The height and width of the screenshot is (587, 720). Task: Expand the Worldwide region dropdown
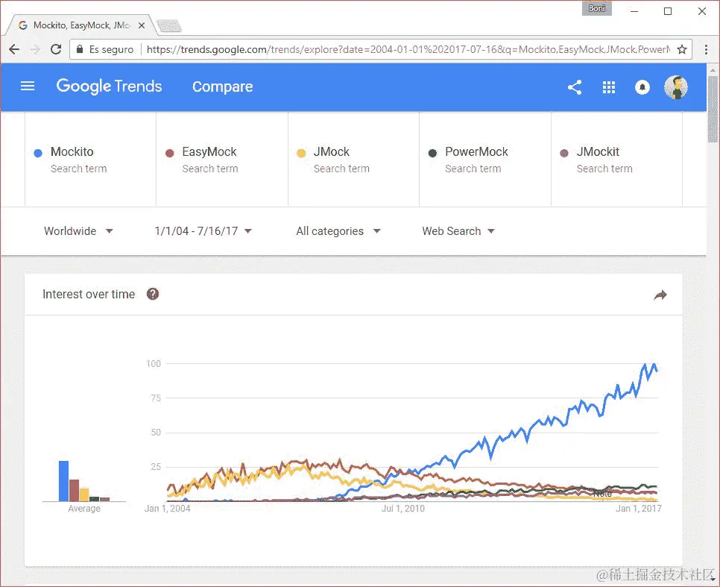[78, 231]
